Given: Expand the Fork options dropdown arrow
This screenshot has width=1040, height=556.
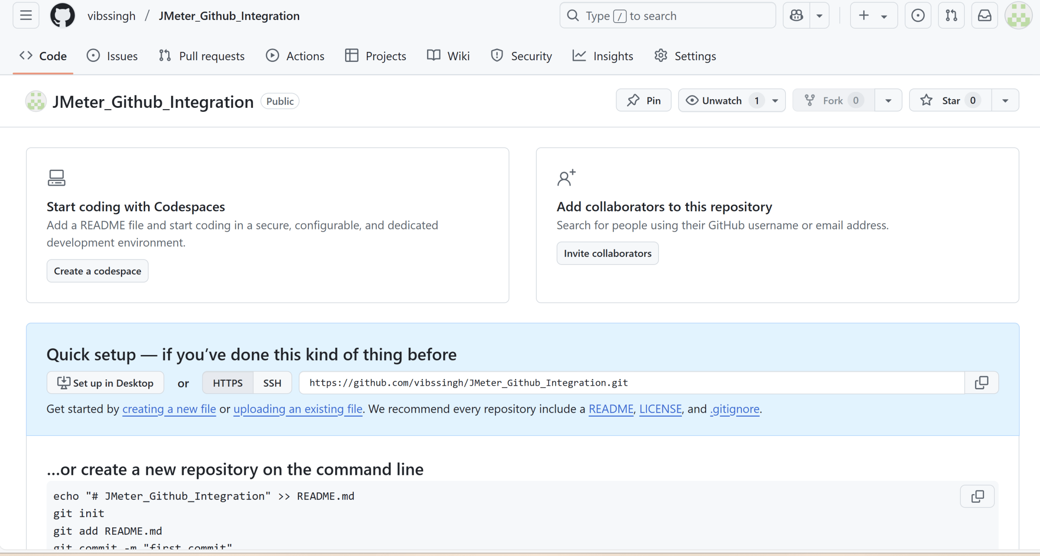Looking at the screenshot, I should (888, 100).
